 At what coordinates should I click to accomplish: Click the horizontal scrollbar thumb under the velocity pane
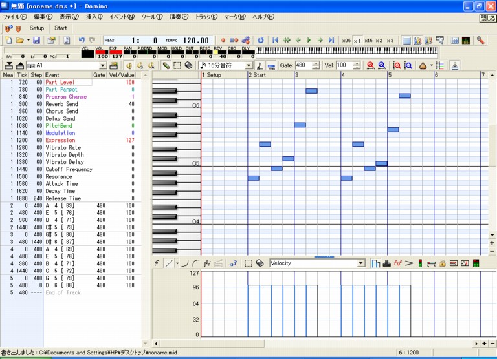pos(212,344)
